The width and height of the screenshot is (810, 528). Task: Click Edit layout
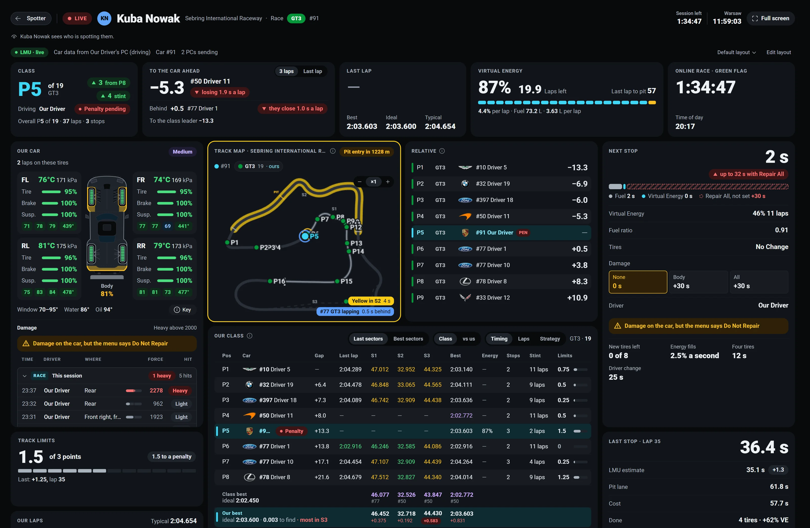[778, 52]
